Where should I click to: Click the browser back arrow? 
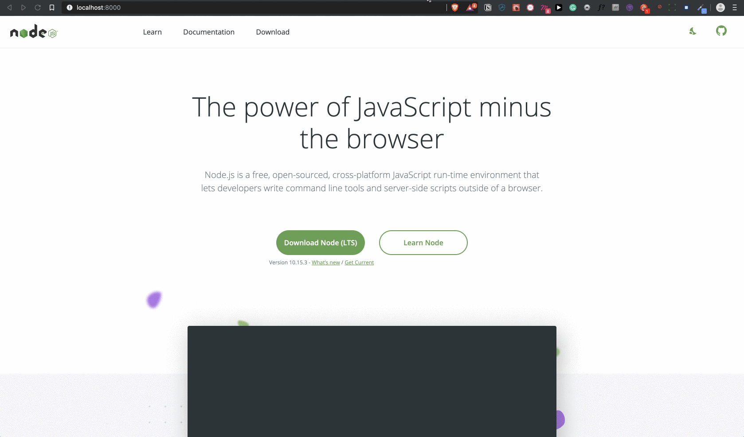(x=9, y=8)
